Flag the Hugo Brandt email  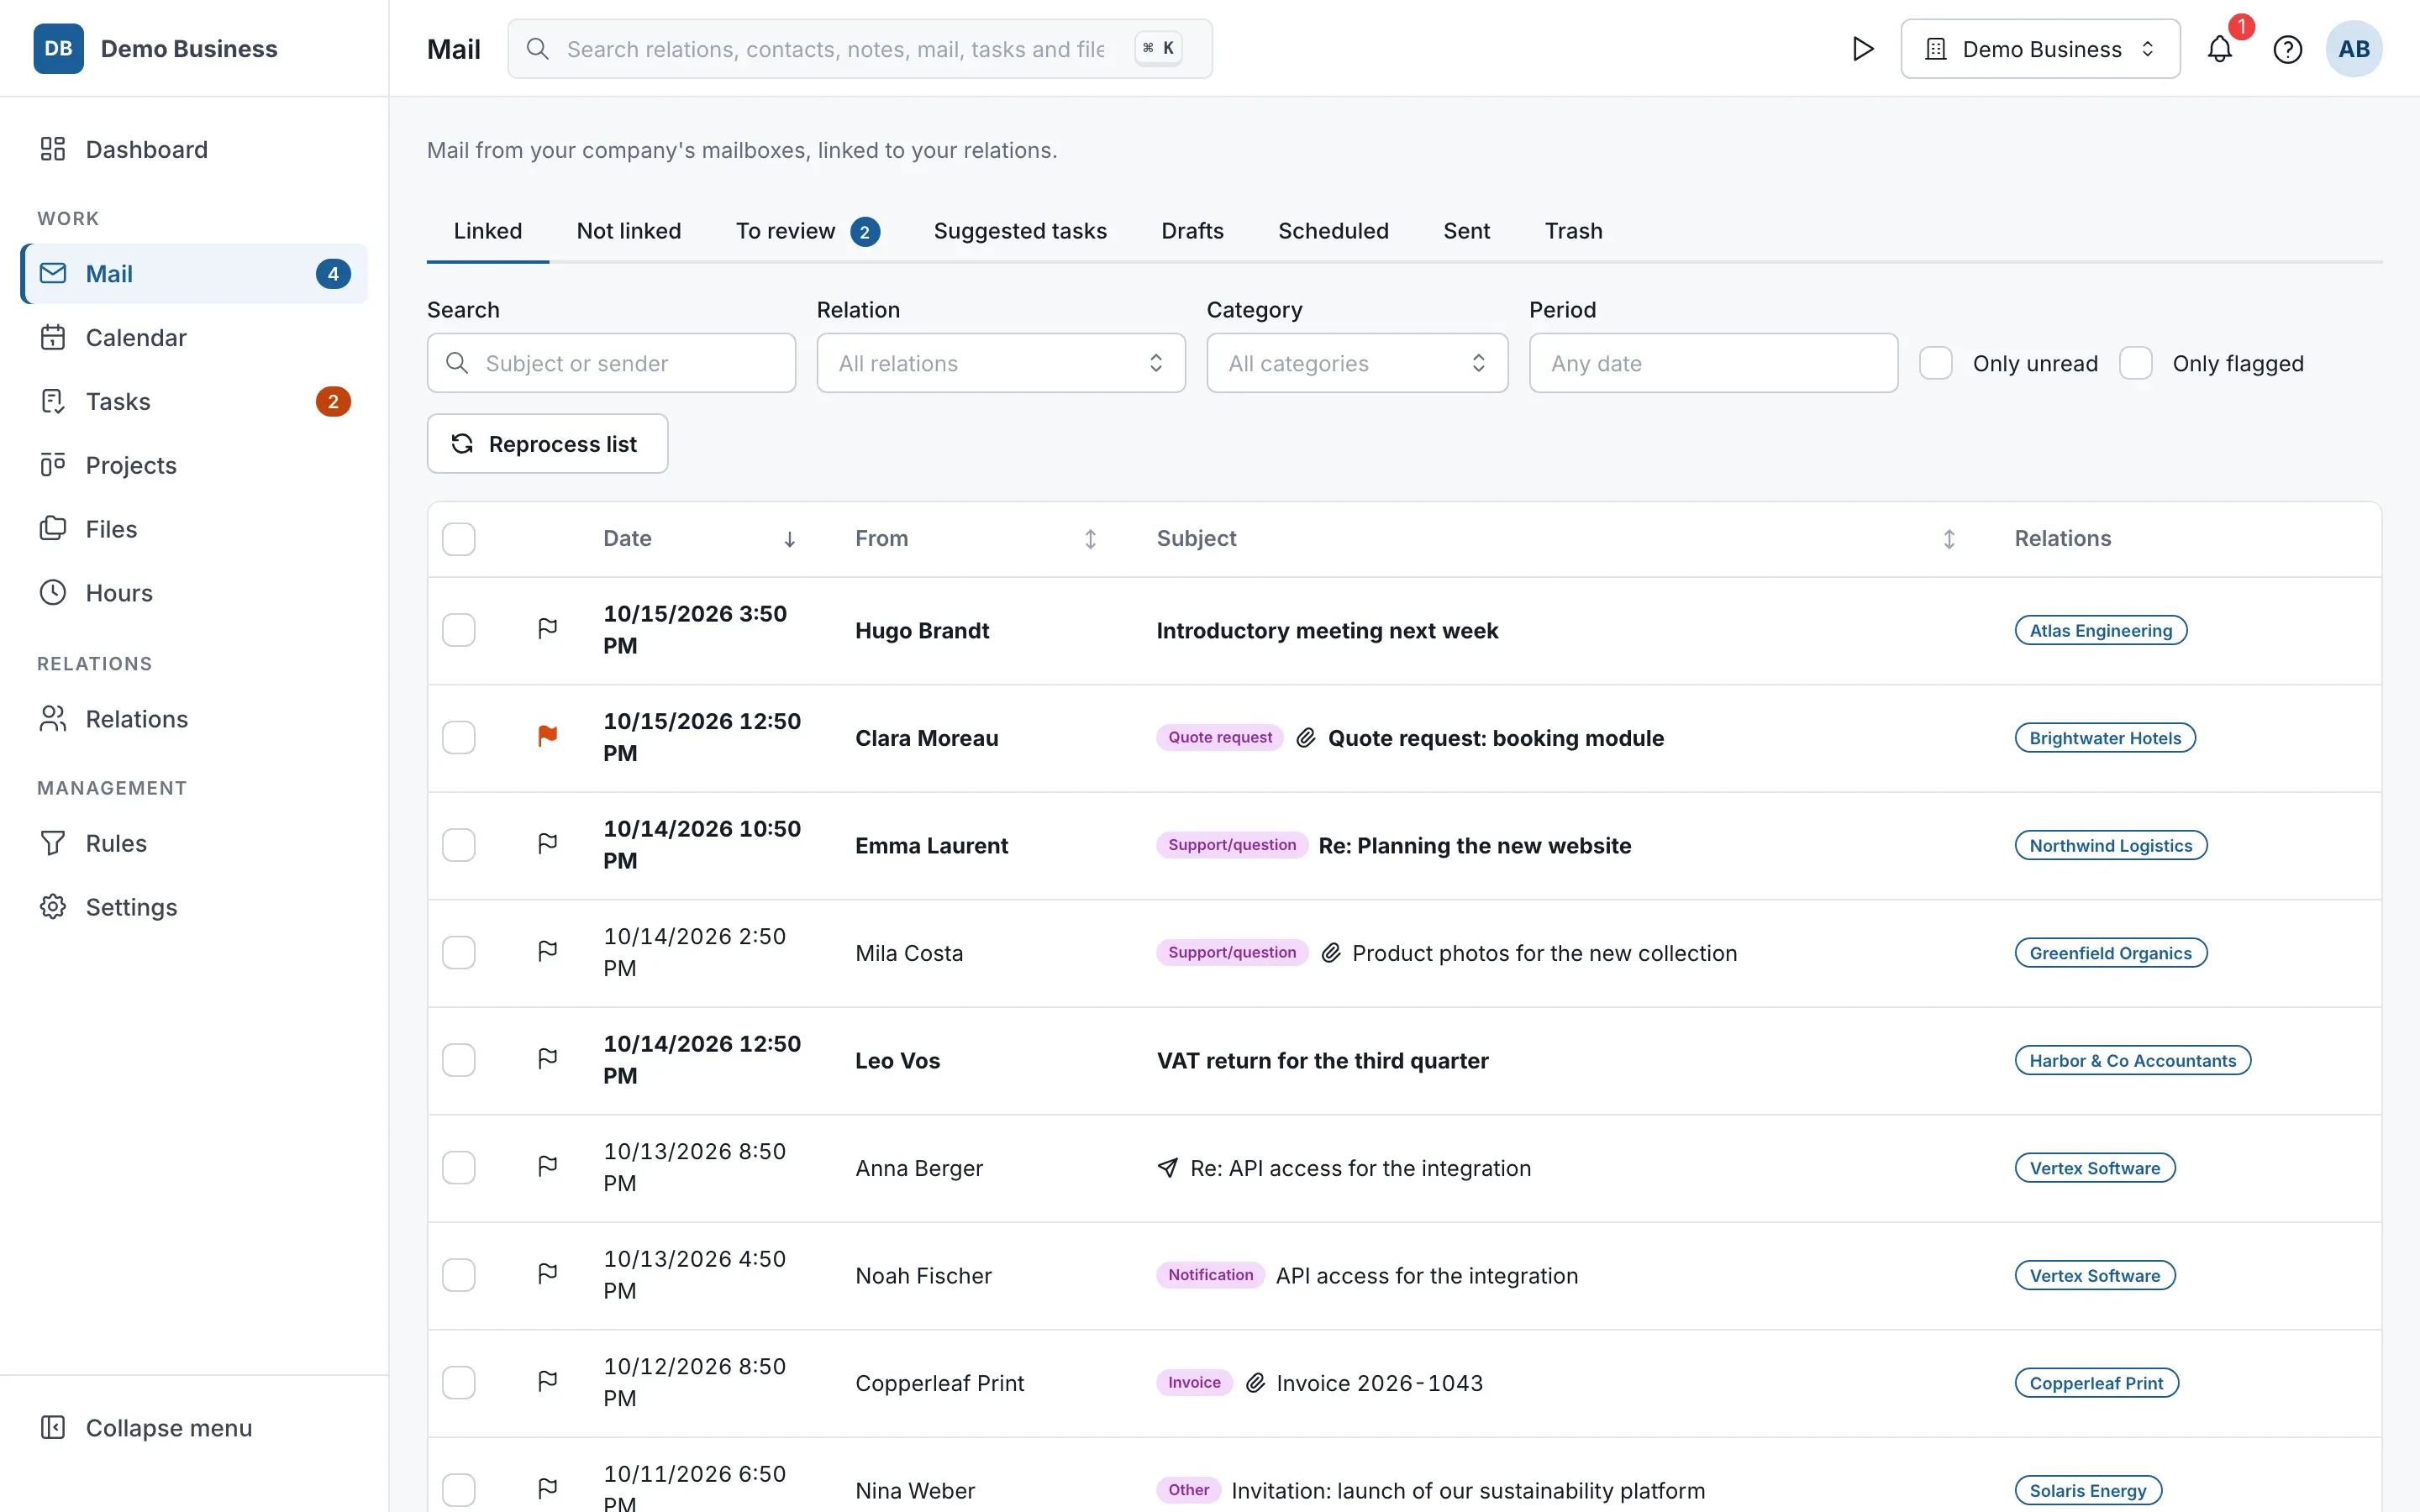(x=548, y=629)
